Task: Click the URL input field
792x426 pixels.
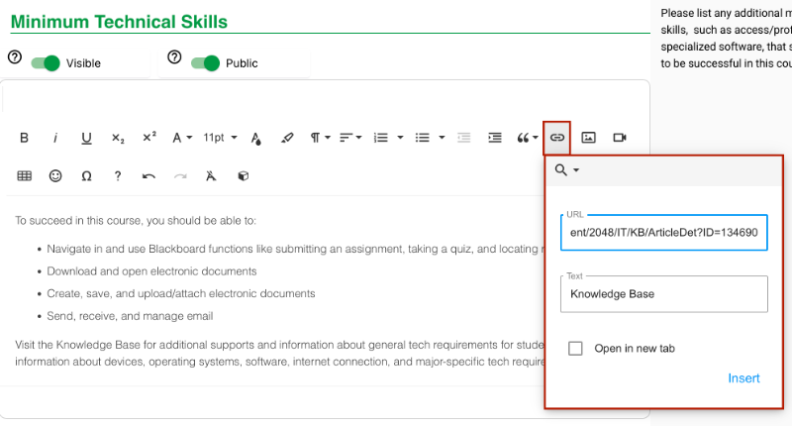Action: click(663, 233)
